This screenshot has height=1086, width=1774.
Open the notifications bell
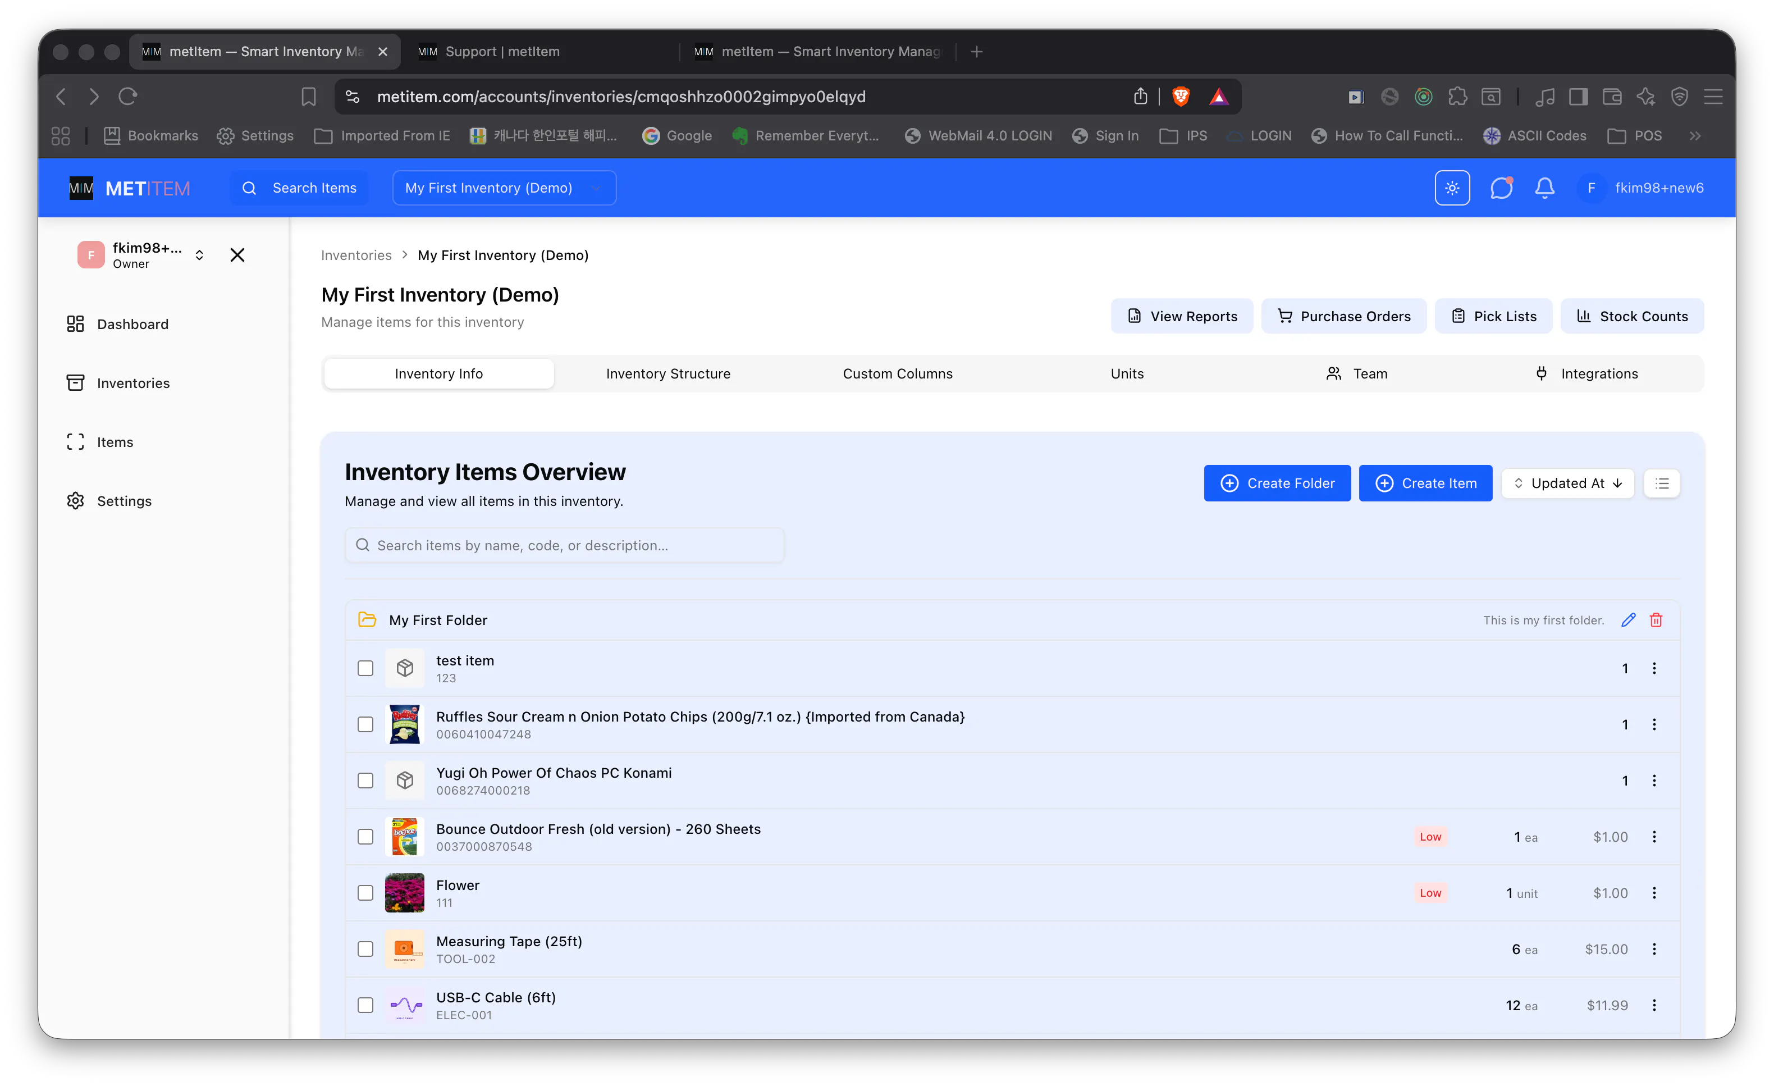1544,188
